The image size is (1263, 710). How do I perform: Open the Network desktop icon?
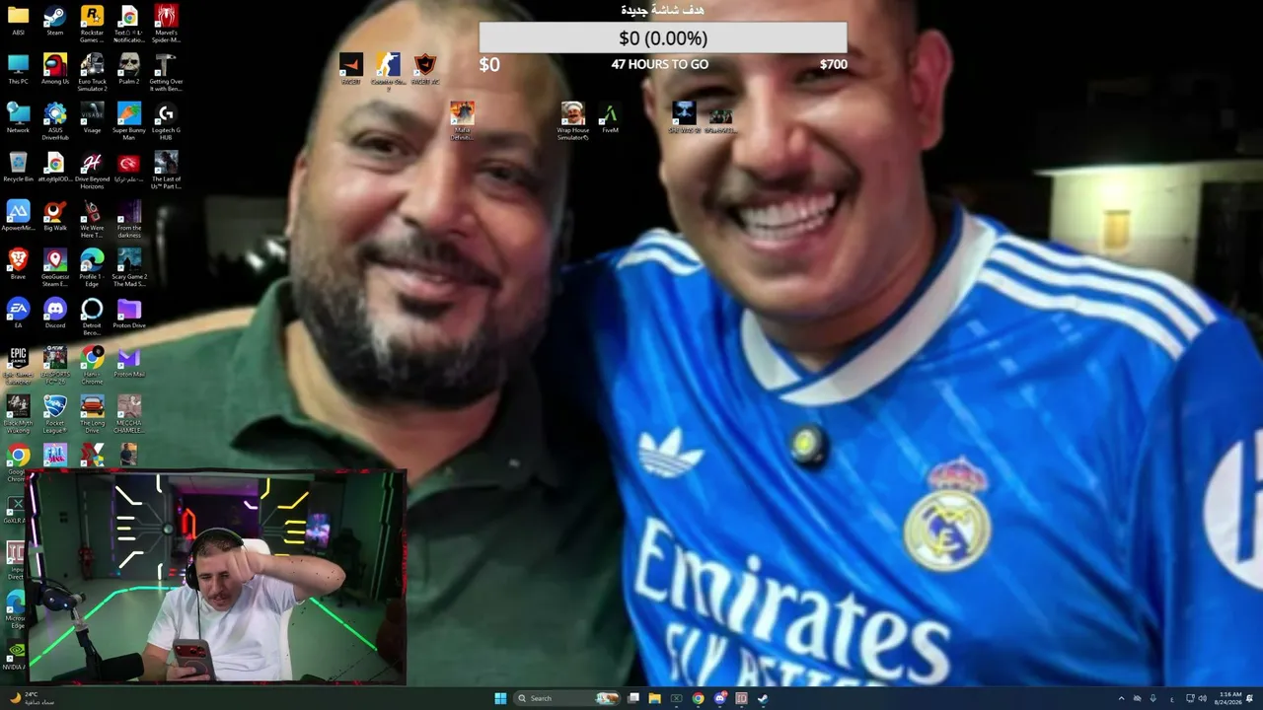click(x=18, y=118)
